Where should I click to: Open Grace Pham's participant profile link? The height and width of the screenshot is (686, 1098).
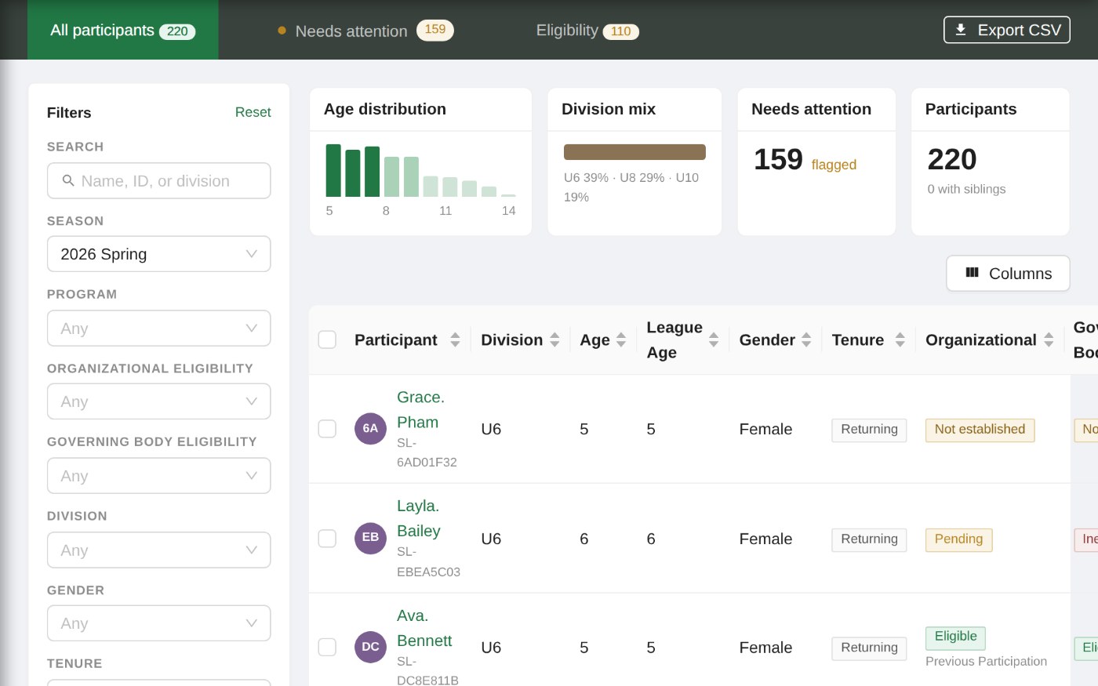pyautogui.click(x=420, y=409)
